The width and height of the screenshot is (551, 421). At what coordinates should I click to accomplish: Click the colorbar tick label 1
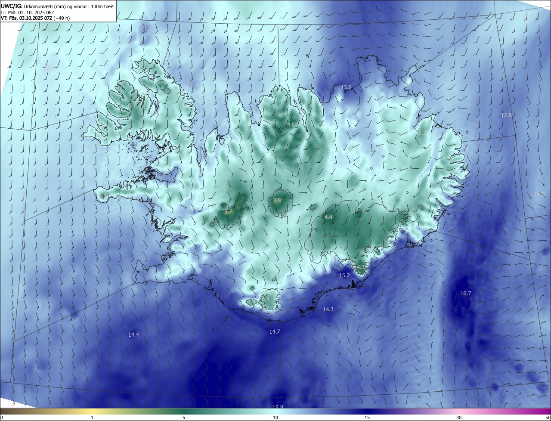92,418
